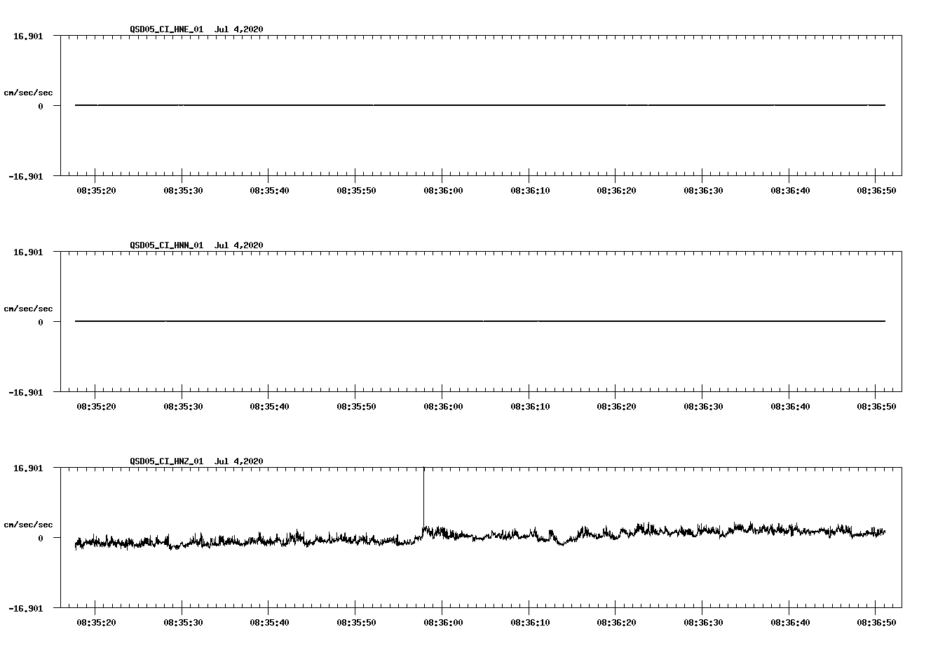Click the 08:36:20 time label under HNE plot
This screenshot has height=648, width=952.
[x=617, y=191]
